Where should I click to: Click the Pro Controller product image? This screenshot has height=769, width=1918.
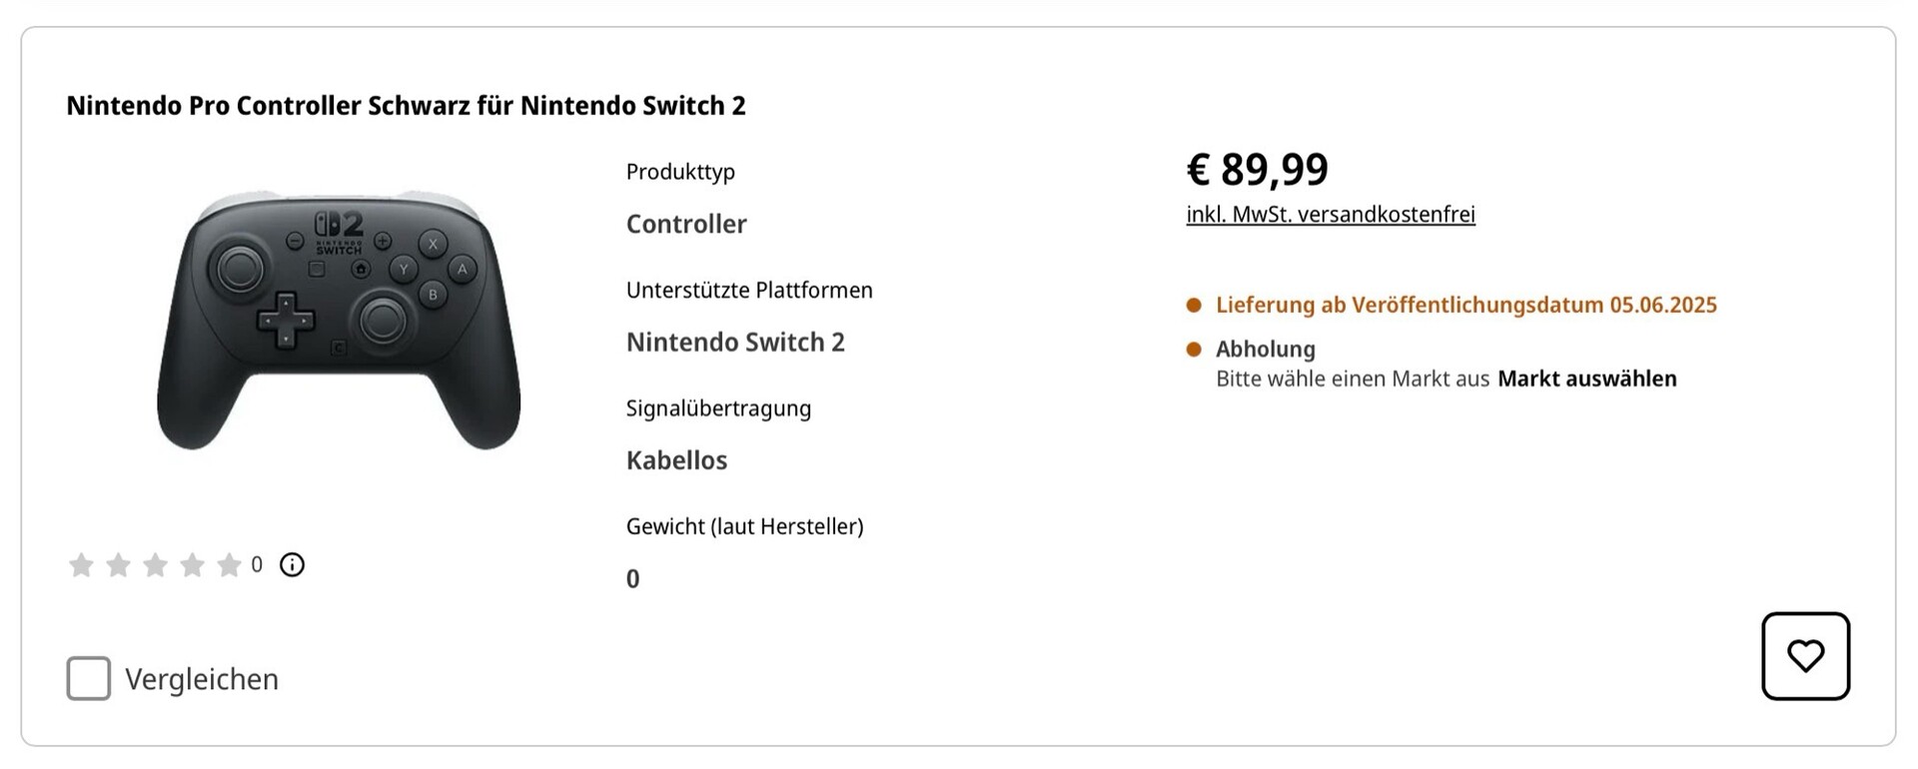point(339,320)
